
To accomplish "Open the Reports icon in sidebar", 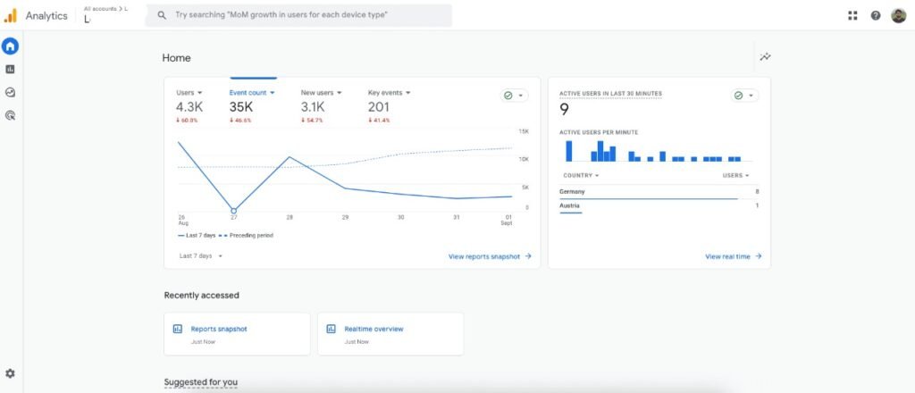I will click(10, 69).
